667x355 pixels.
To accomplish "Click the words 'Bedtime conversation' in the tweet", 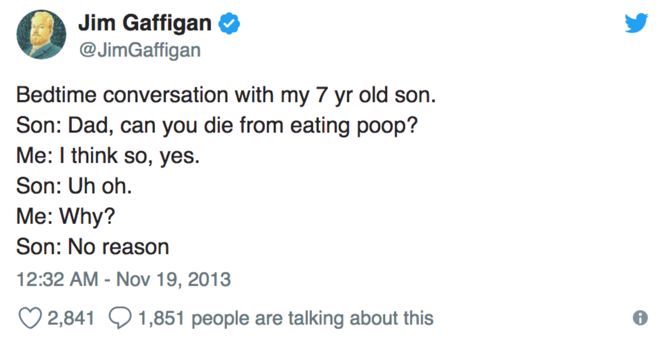I will point(123,96).
